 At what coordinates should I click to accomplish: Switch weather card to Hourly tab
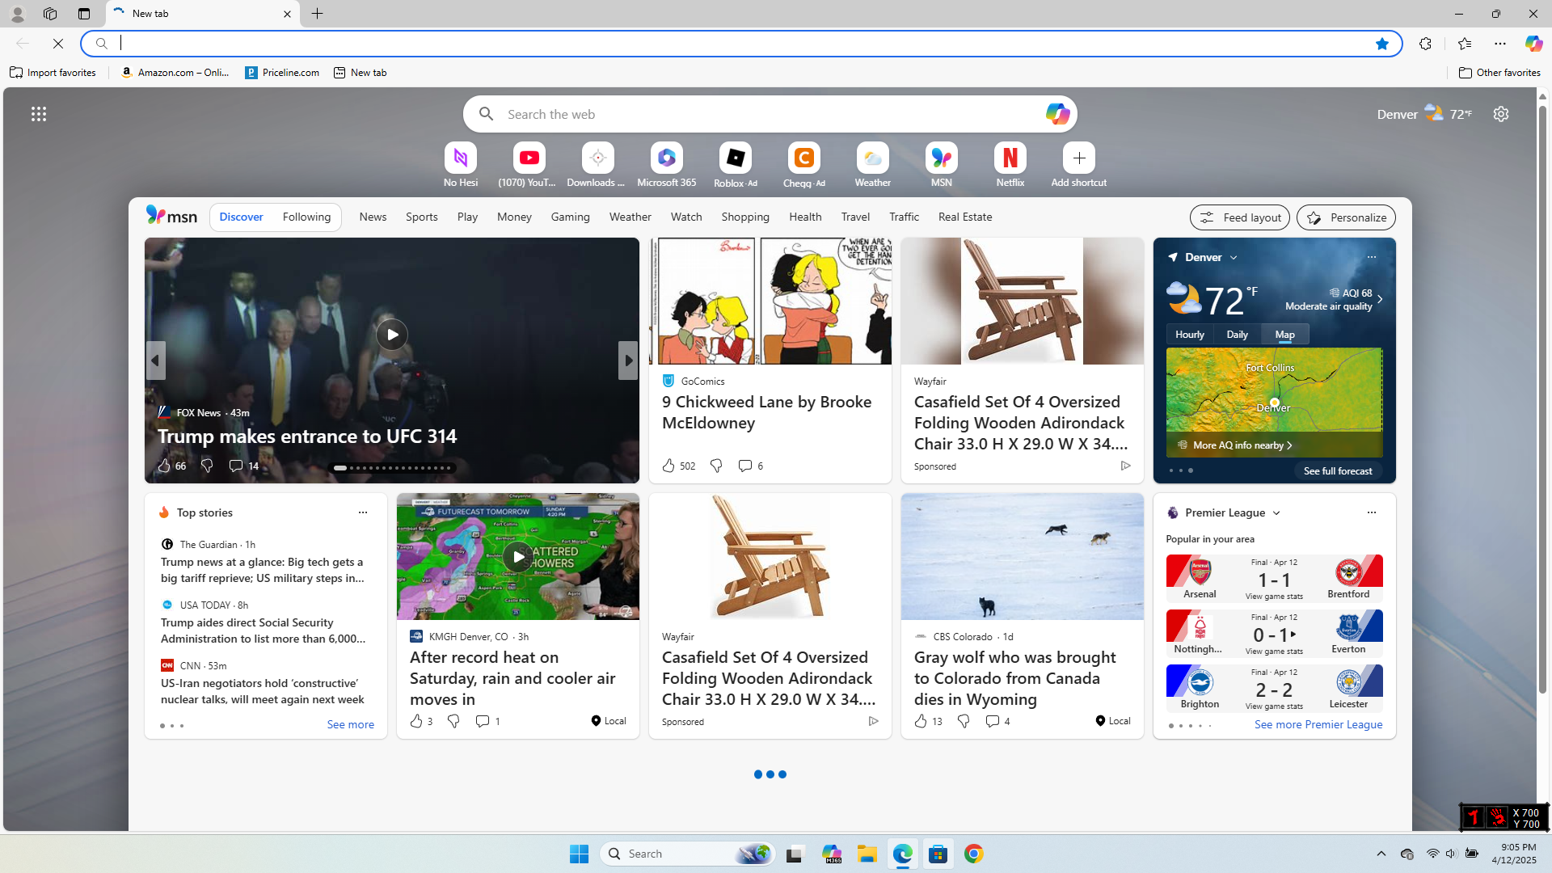click(1189, 335)
